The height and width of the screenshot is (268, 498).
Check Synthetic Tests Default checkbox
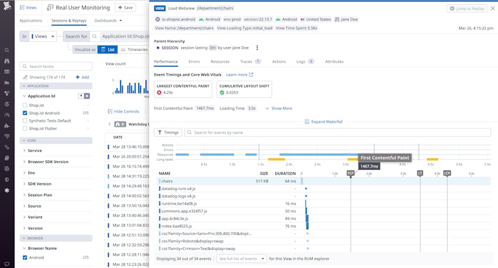(x=25, y=121)
